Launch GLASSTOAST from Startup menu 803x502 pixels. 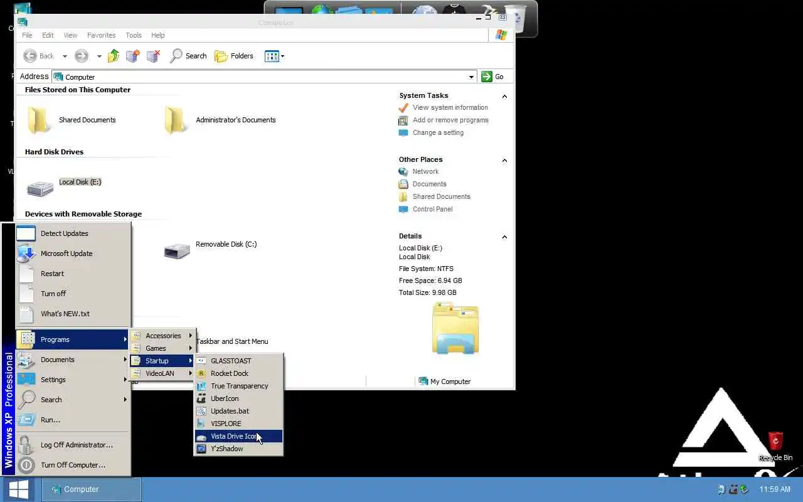(238, 361)
